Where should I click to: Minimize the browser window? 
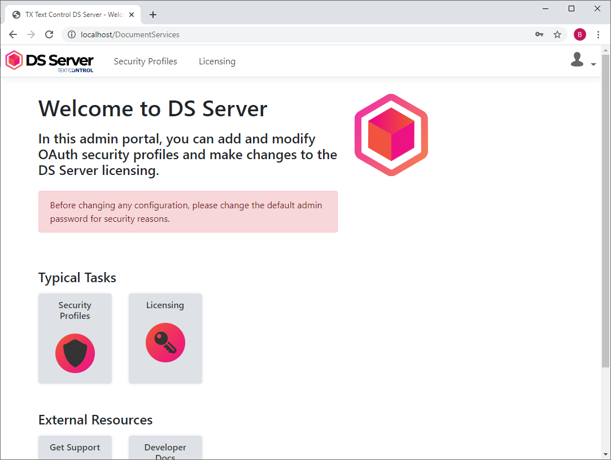[545, 8]
